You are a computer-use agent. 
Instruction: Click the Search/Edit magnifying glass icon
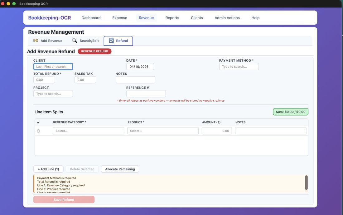(x=75, y=41)
